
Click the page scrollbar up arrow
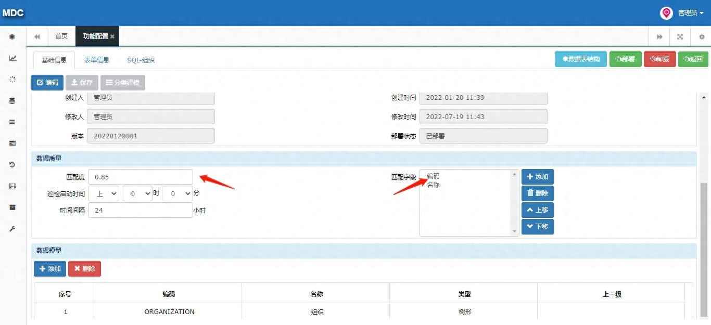coord(704,97)
